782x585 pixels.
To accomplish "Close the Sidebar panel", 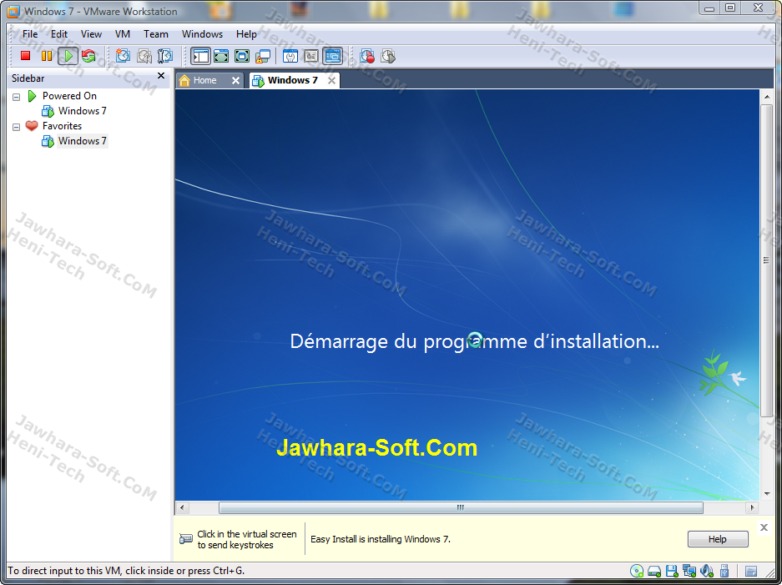I will pos(161,76).
